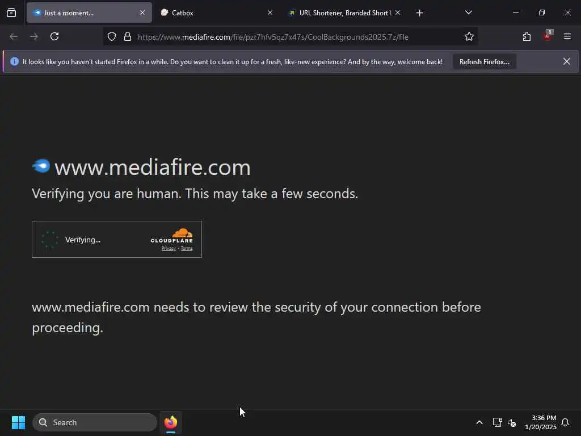Click the Cloudflare Privacy link
The image size is (581, 436).
click(169, 249)
